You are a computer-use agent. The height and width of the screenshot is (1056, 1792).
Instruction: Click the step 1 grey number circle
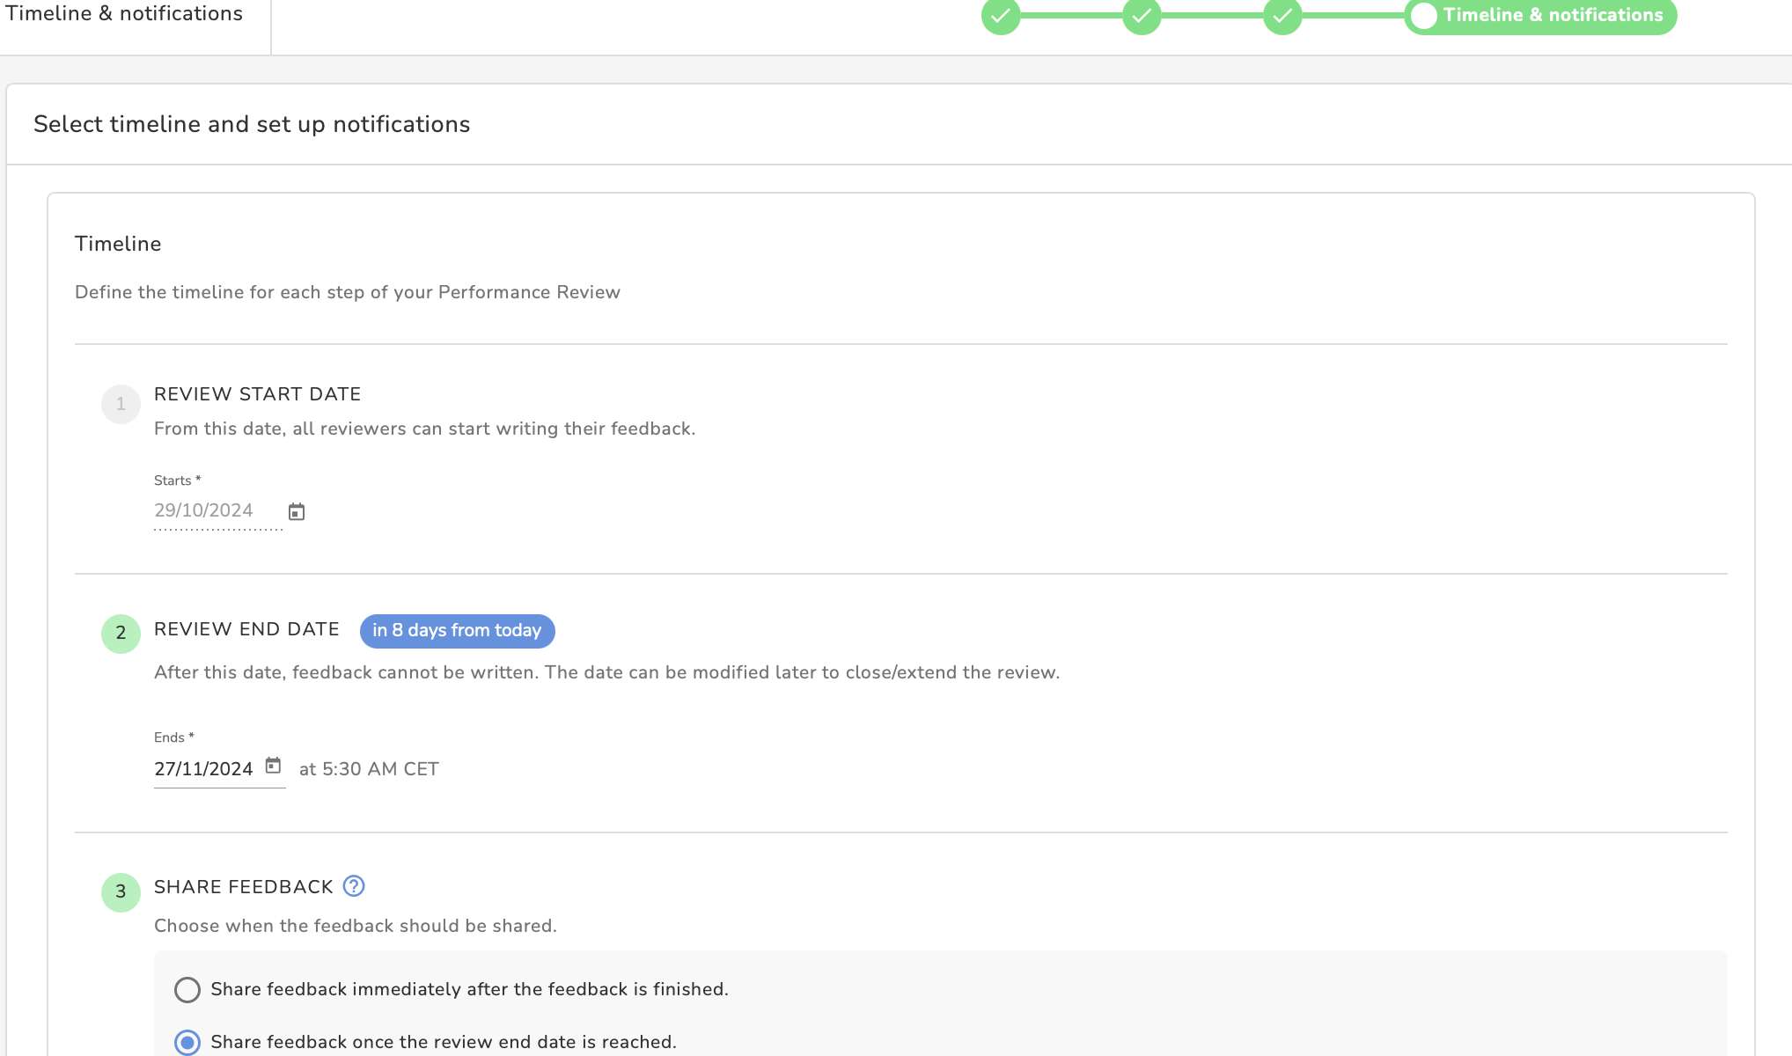tap(121, 404)
